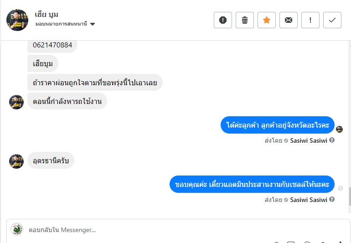
Task: Click the customer name เฮีย บูม
Action: [x=46, y=15]
